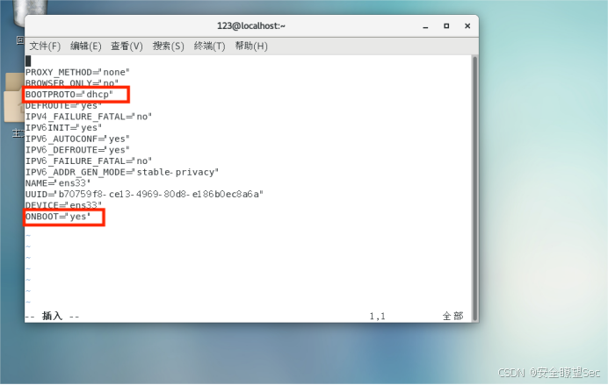Screen dimensions: 608x385
Task: Click the 全部 indicator in status line
Action: coord(452,316)
